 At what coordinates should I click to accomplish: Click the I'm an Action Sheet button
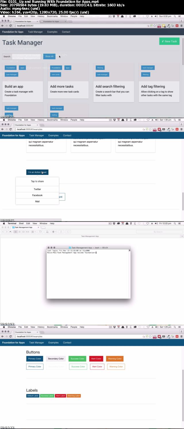pos(37,172)
